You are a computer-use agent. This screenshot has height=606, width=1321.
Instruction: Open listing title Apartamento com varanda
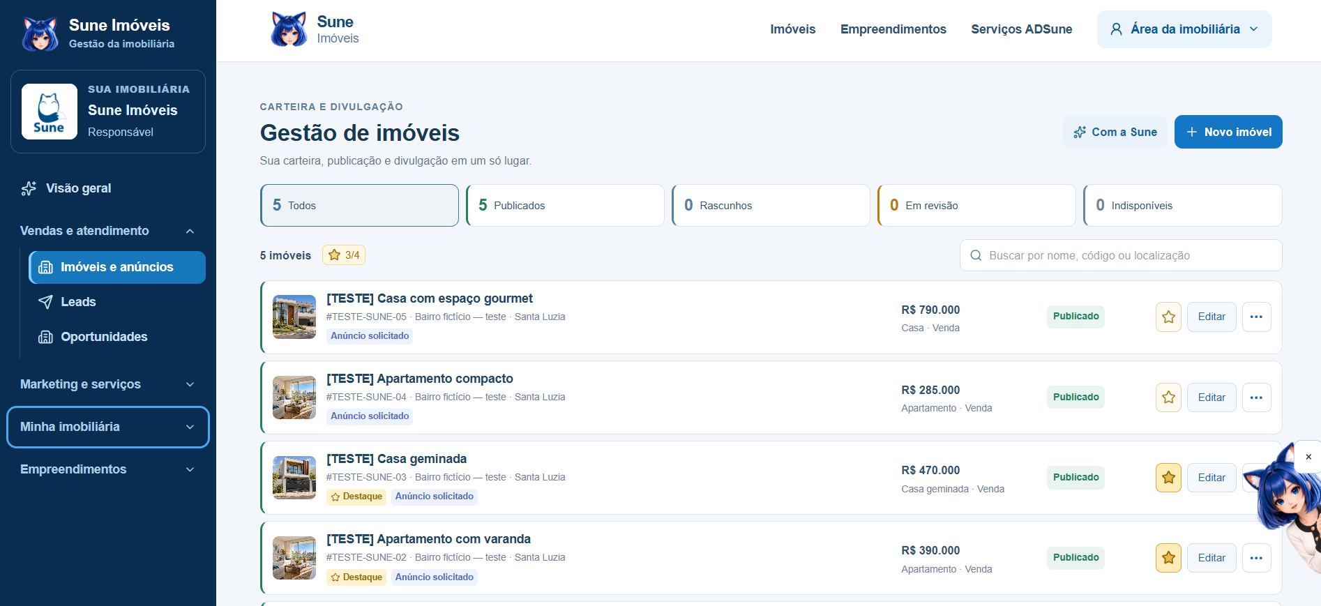[x=429, y=539]
